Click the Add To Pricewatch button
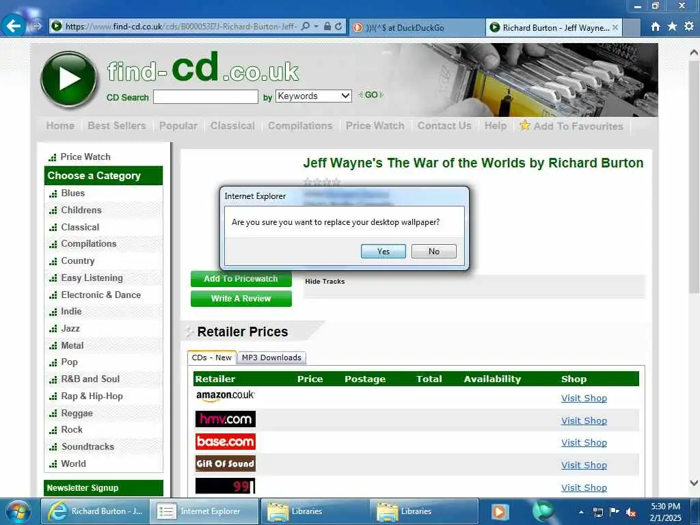The width and height of the screenshot is (700, 525). tap(241, 279)
